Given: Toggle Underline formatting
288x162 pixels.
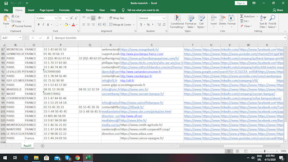Looking at the screenshot, I should click(48, 25).
